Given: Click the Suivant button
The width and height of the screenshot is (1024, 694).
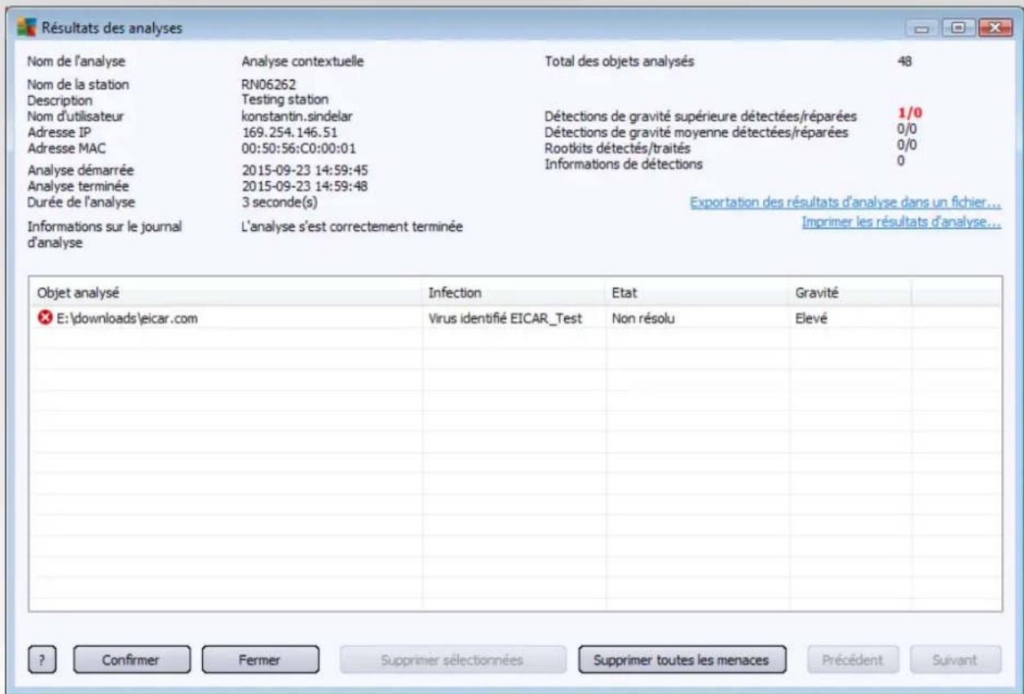Looking at the screenshot, I should [955, 661].
